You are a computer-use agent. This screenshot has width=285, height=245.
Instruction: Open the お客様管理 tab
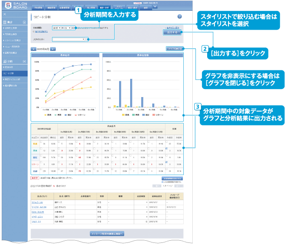click(x=65, y=8)
